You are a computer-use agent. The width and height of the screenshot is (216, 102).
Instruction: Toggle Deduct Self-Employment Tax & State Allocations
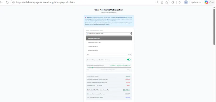pyautogui.click(x=129, y=60)
